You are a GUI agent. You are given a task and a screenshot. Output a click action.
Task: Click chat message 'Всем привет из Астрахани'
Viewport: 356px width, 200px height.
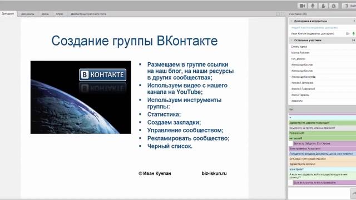[x=323, y=149]
